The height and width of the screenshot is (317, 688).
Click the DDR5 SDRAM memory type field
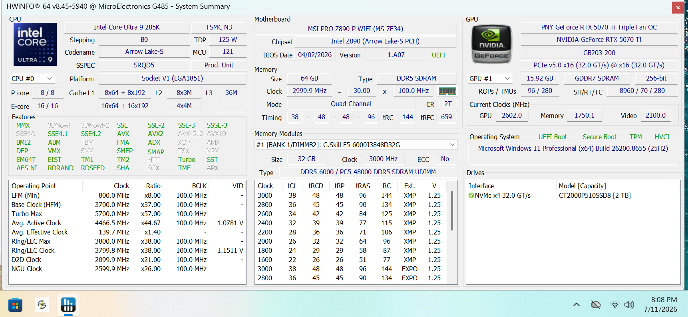(x=416, y=78)
